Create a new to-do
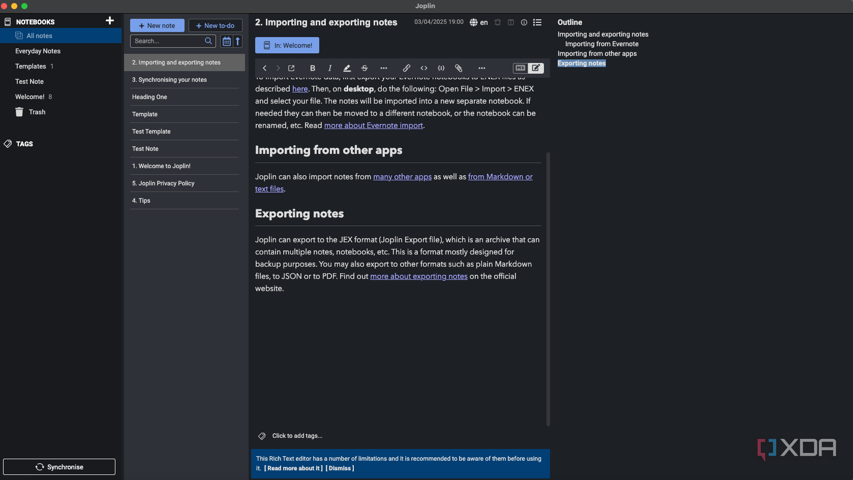 [x=216, y=26]
